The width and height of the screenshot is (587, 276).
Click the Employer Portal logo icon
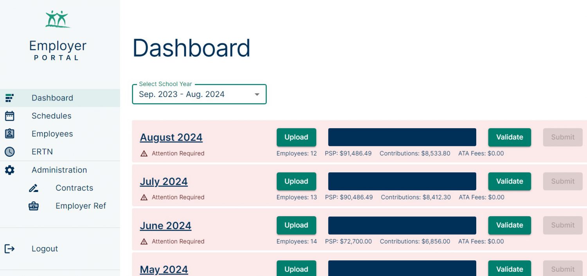pyautogui.click(x=58, y=19)
